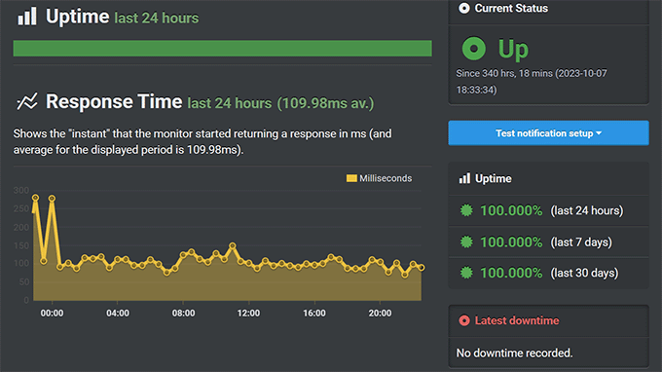Click the No downtime recorded text
The height and width of the screenshot is (372, 662).
click(514, 353)
